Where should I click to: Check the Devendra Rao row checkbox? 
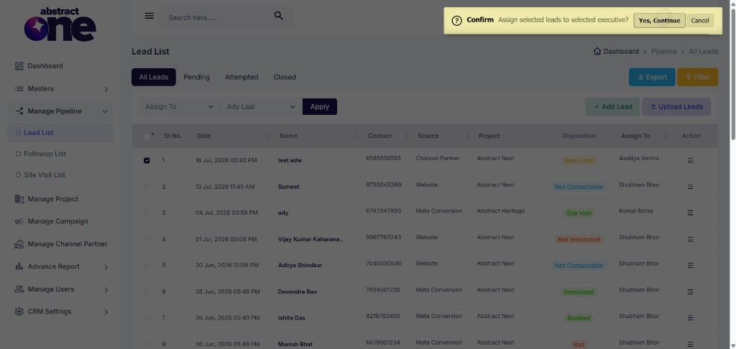point(147,292)
